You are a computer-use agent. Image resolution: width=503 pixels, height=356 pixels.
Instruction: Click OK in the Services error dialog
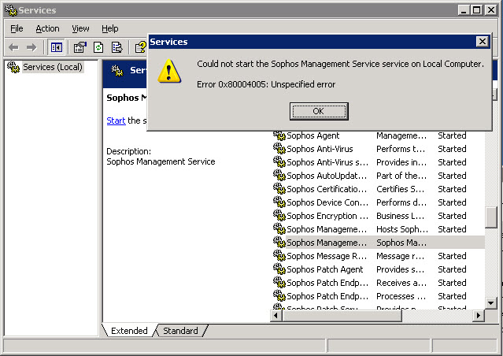coord(319,111)
